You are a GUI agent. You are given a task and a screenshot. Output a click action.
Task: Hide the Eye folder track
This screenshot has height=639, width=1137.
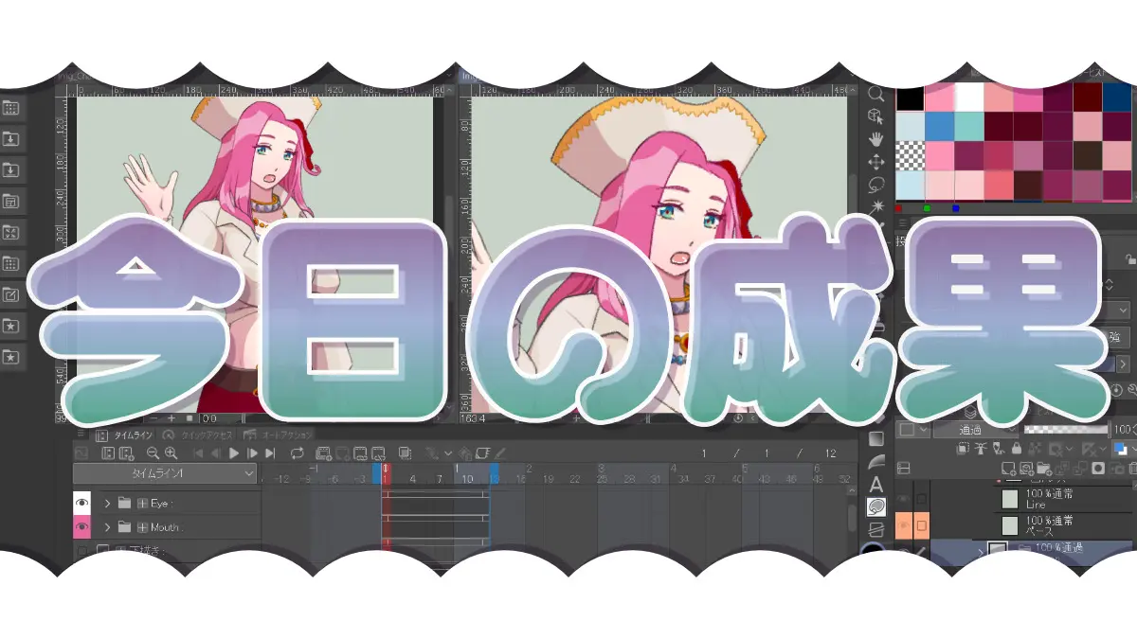(82, 504)
